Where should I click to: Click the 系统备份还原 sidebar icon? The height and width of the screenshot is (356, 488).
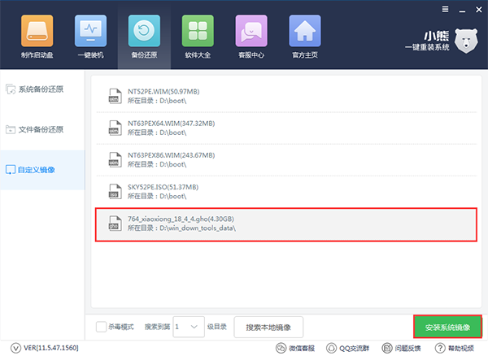click(11, 89)
